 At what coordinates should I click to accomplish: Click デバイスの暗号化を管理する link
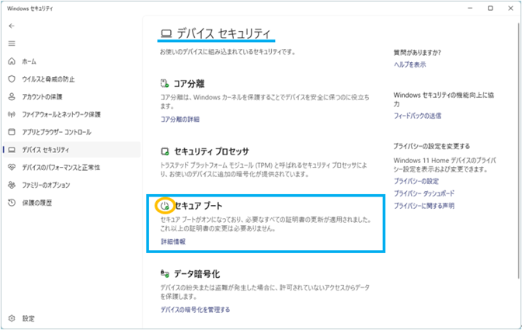pos(195,309)
